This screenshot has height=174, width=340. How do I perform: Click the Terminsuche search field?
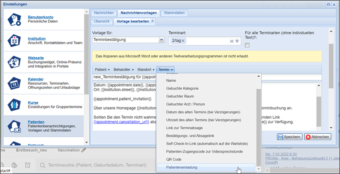[97, 165]
